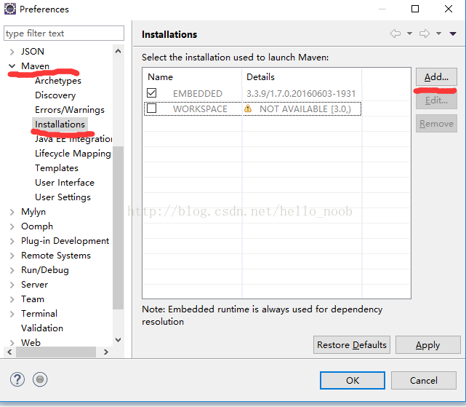Click the Remove button
466x407 pixels.
coord(436,124)
